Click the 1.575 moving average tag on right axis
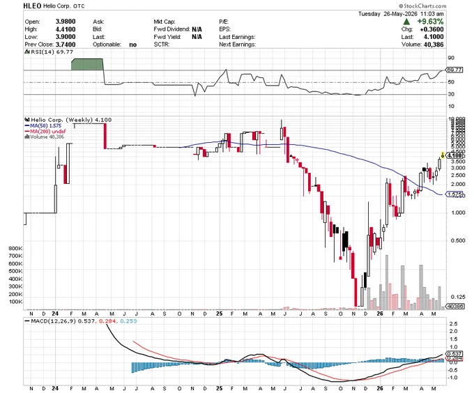This screenshot has height=393, width=474. 454,194
